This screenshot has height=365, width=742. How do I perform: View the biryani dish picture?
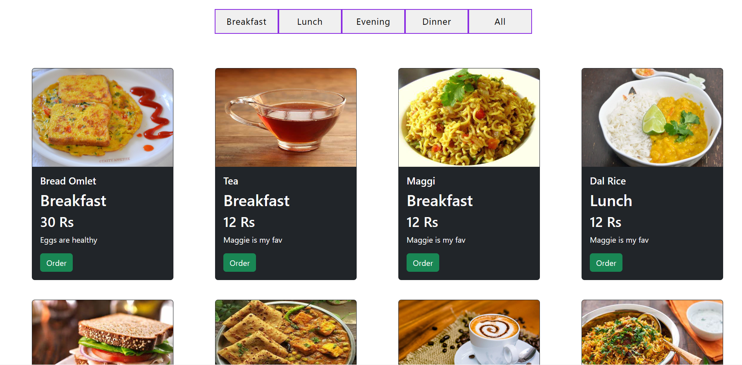pyautogui.click(x=652, y=332)
